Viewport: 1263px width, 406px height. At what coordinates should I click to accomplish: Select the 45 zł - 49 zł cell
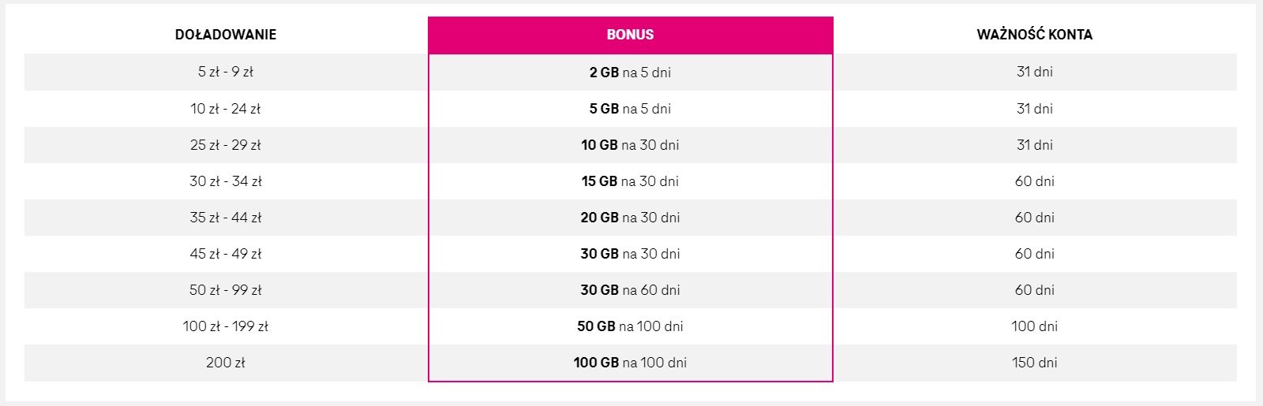225,254
